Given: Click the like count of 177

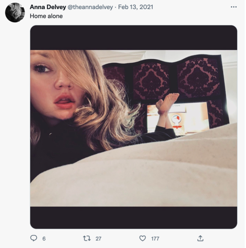Looking at the screenshot, I should [155, 239].
